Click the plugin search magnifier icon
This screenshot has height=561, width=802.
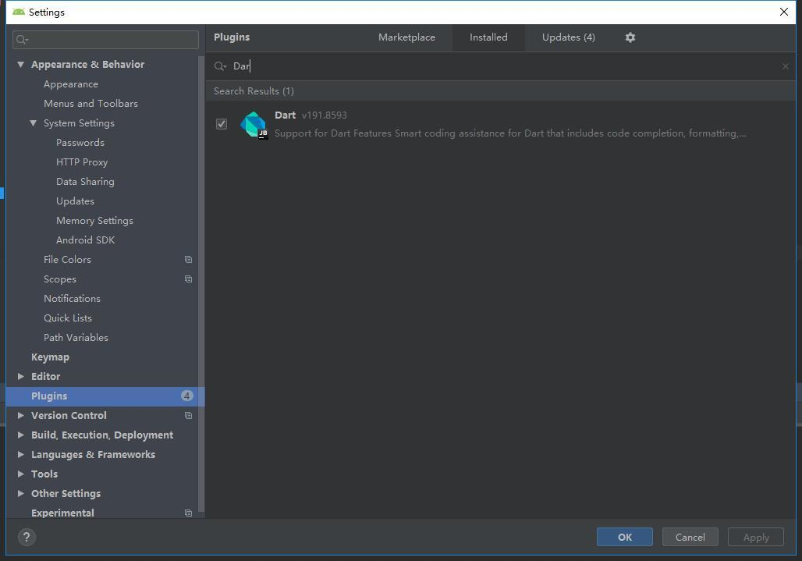(x=220, y=66)
